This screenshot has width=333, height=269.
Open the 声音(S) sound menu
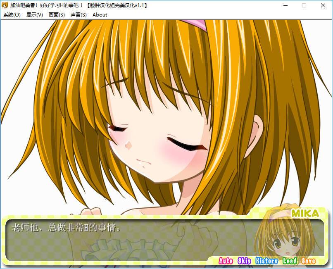coord(78,15)
